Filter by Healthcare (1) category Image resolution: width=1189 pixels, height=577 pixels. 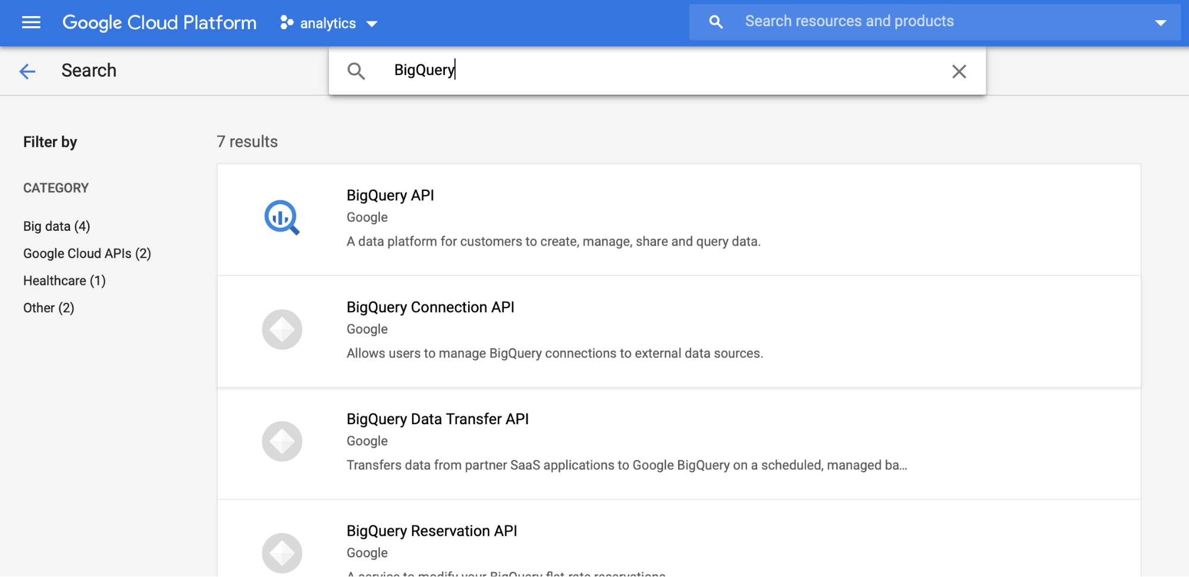coord(64,281)
